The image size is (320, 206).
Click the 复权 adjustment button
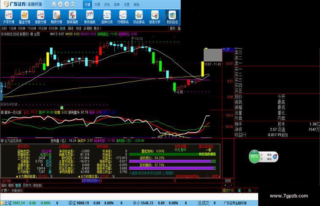coord(173,29)
